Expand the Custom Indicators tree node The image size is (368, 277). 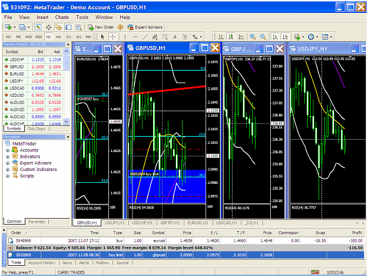pyautogui.click(x=8, y=169)
